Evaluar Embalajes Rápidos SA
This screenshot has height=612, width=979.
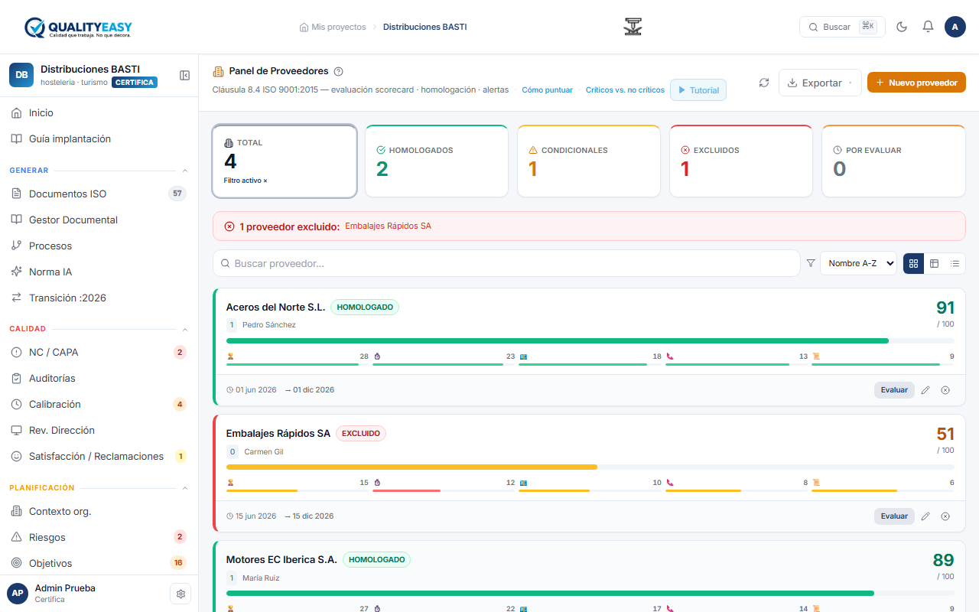point(894,516)
